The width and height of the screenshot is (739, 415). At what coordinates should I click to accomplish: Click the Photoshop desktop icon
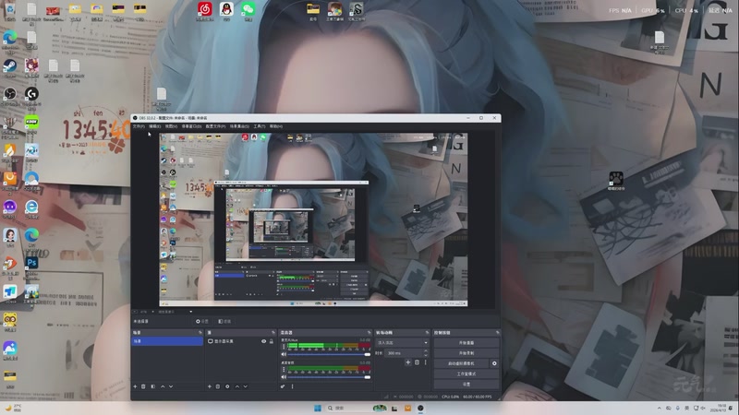pyautogui.click(x=31, y=266)
